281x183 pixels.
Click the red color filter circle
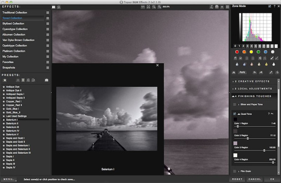point(237,52)
